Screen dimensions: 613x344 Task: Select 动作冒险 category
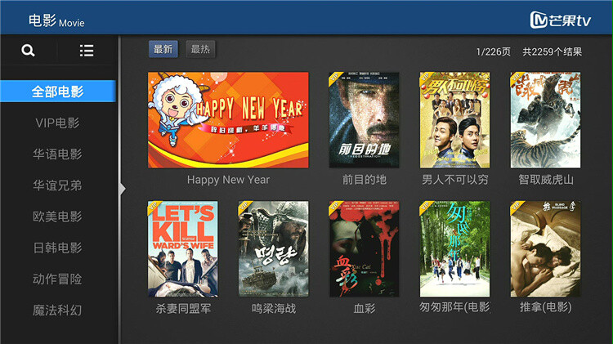point(58,279)
